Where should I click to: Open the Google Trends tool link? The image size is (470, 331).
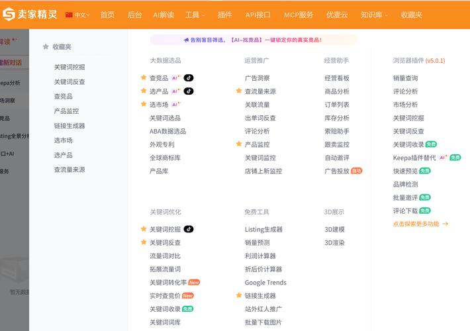pos(265,282)
